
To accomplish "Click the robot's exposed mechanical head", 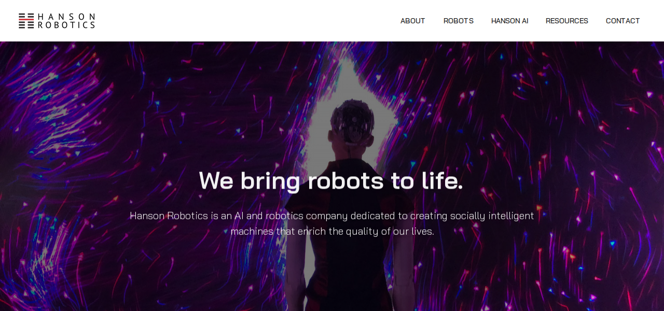I will point(352,123).
